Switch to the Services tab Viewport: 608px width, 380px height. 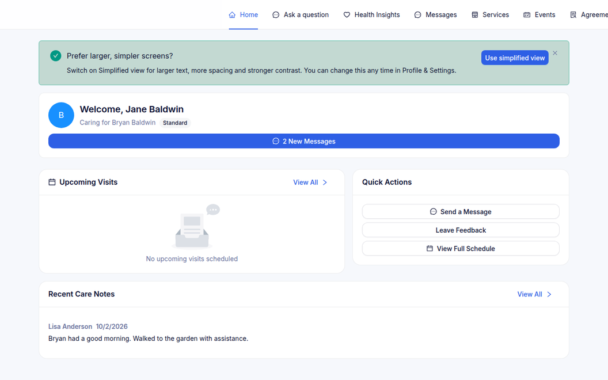[x=490, y=15]
